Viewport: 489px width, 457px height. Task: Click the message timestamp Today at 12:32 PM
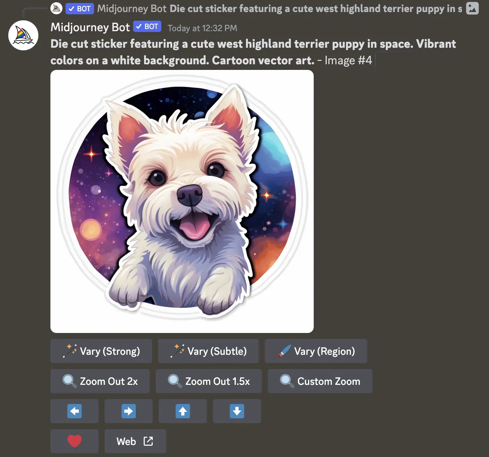pos(202,28)
